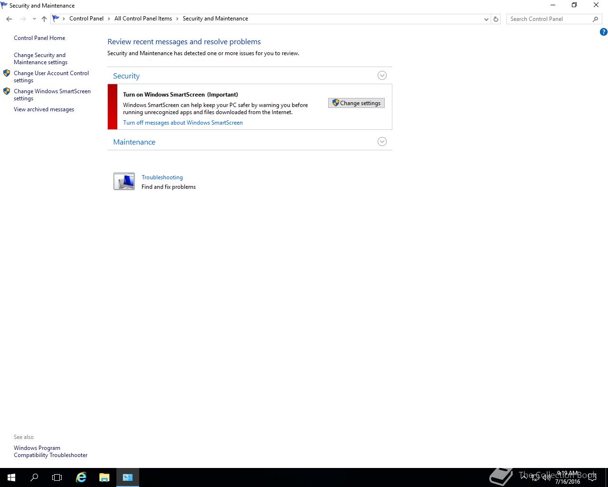Open the Troubleshooting link

point(162,177)
